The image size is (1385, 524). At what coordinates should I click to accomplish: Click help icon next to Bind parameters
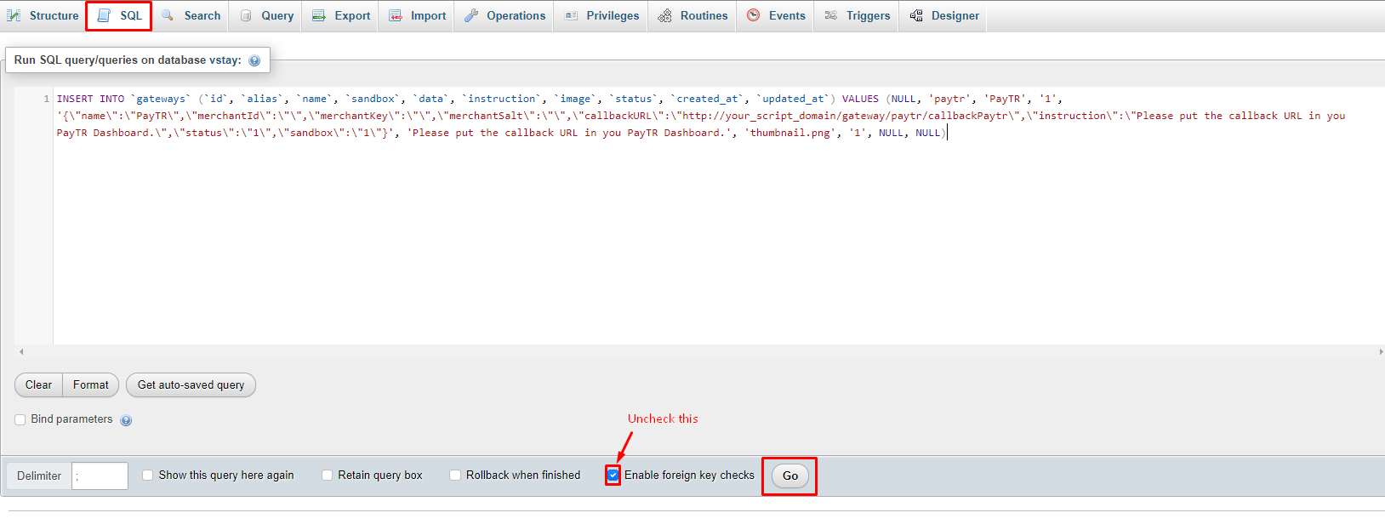(x=126, y=420)
